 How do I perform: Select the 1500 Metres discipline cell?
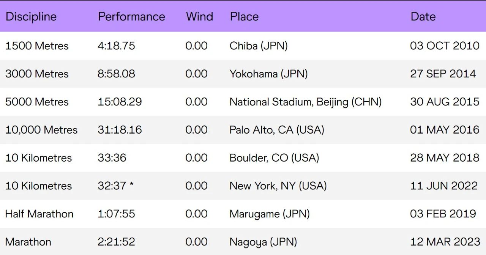click(37, 46)
